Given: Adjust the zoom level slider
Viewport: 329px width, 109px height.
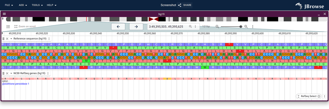Looking at the screenshot, I should pyautogui.click(x=231, y=26).
